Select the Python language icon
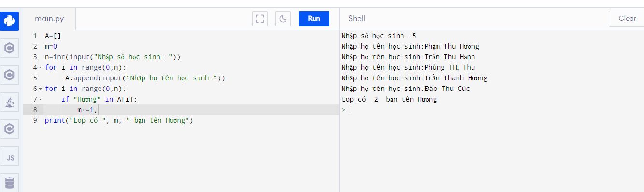Image resolution: width=644 pixels, height=192 pixels. (10, 21)
